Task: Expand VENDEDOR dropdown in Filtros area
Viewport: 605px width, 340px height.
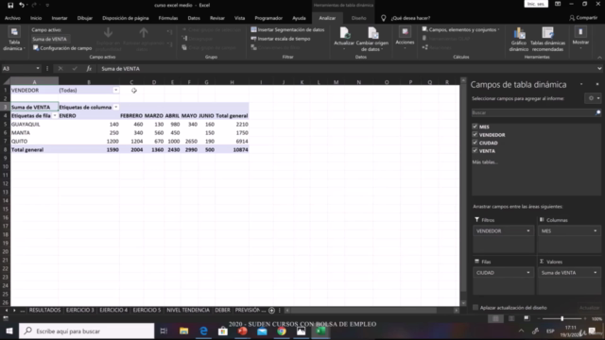Action: [527, 230]
